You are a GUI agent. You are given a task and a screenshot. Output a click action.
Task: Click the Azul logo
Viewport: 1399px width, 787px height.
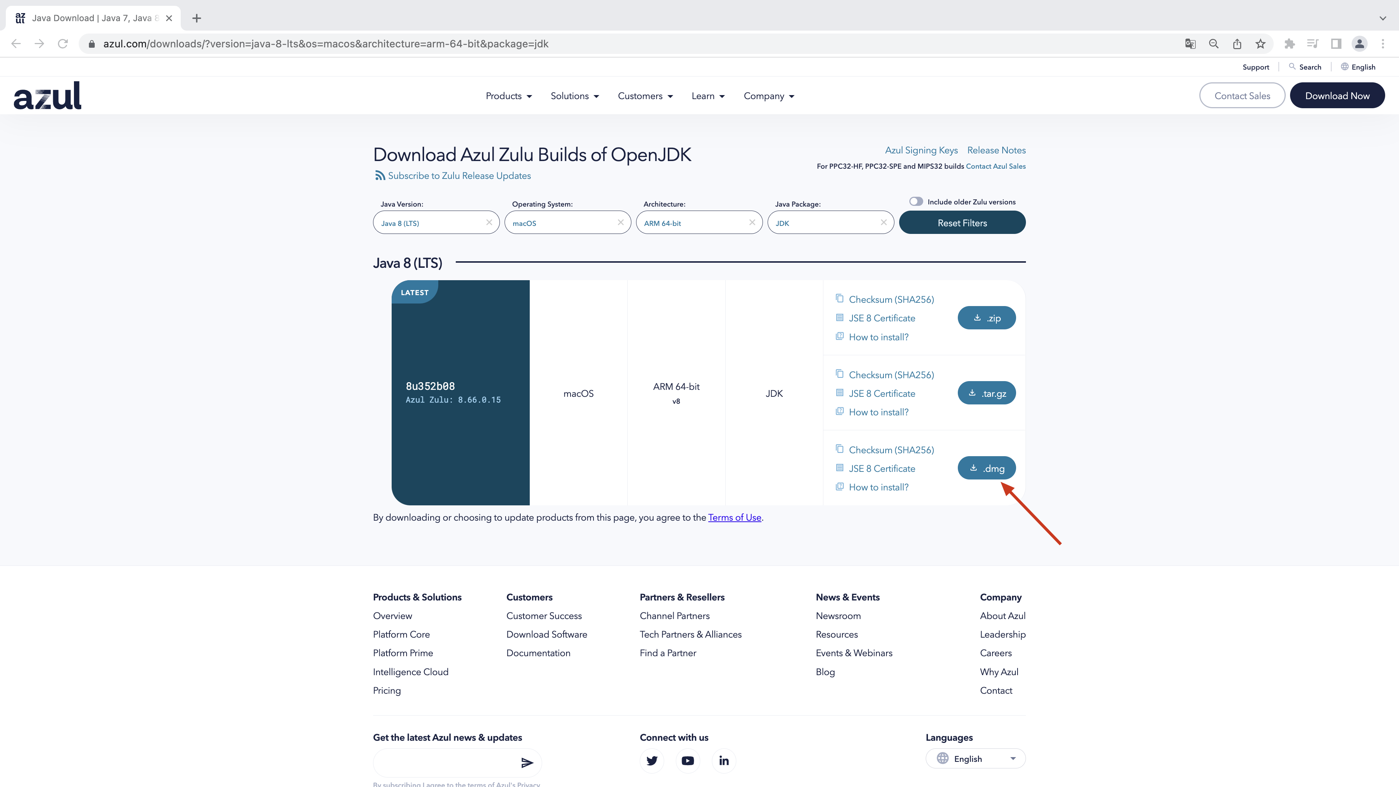(47, 95)
